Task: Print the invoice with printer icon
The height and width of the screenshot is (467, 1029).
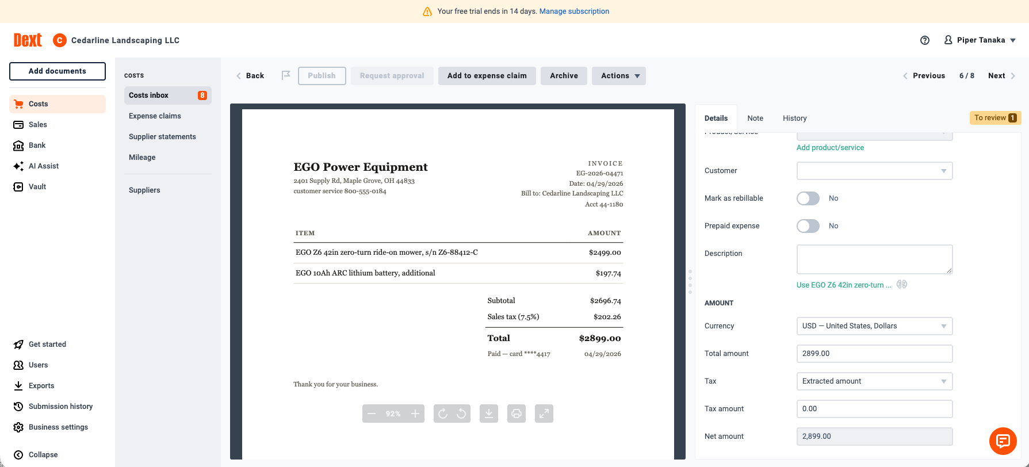Action: (x=517, y=414)
